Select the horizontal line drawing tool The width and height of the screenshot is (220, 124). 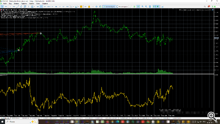(x=14, y=6)
